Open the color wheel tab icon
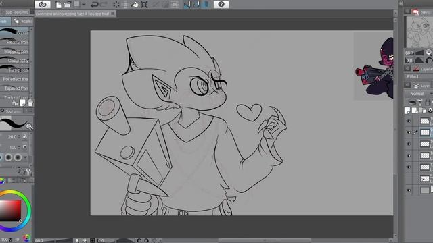This screenshot has width=433, height=243. point(2,180)
